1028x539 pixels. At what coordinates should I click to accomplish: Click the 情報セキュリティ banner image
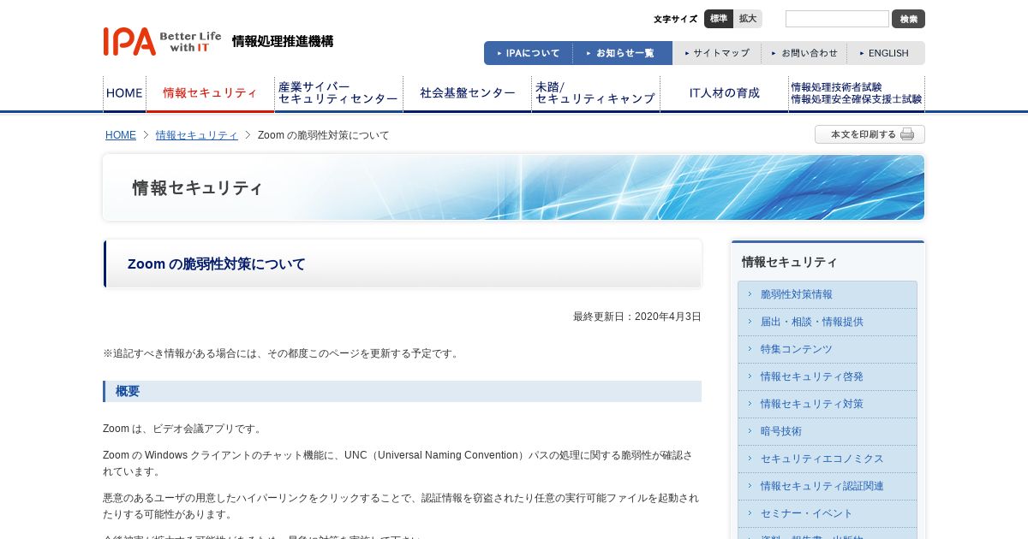514,187
